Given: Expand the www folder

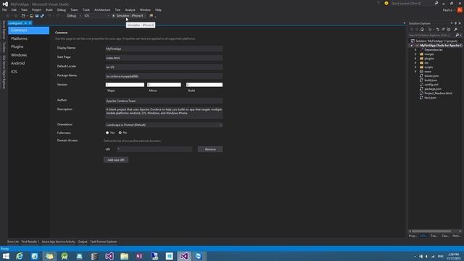Looking at the screenshot, I should tap(415, 72).
